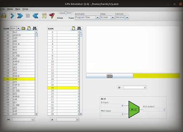The width and height of the screenshot is (183, 132).
Task: Expand the Animate Program flow dropdown
Action: (98, 18)
